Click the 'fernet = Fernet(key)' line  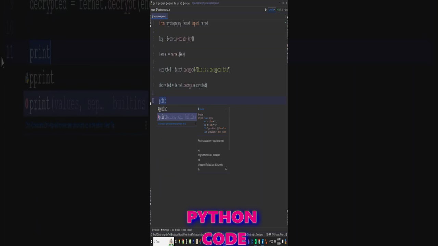(172, 54)
